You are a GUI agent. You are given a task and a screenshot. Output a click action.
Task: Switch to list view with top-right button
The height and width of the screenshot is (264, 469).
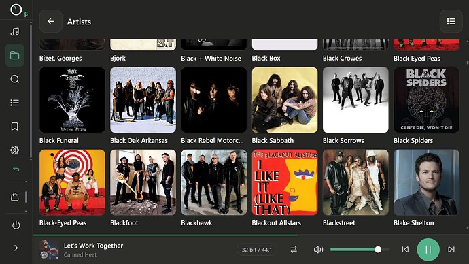tap(451, 21)
